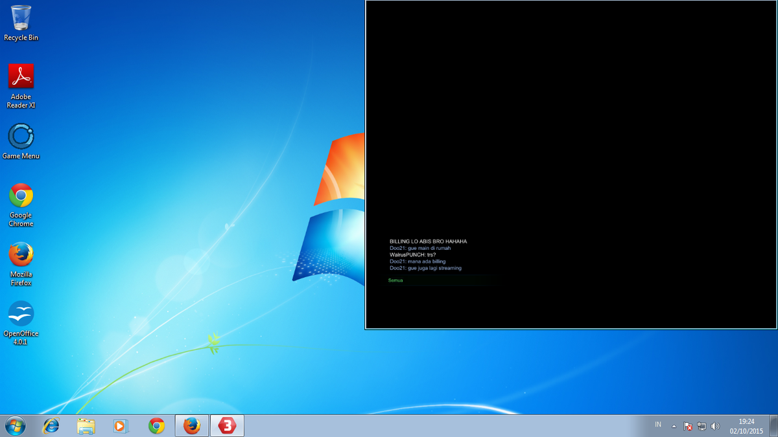Select the Mozilla Firefox desktop icon

click(x=21, y=263)
